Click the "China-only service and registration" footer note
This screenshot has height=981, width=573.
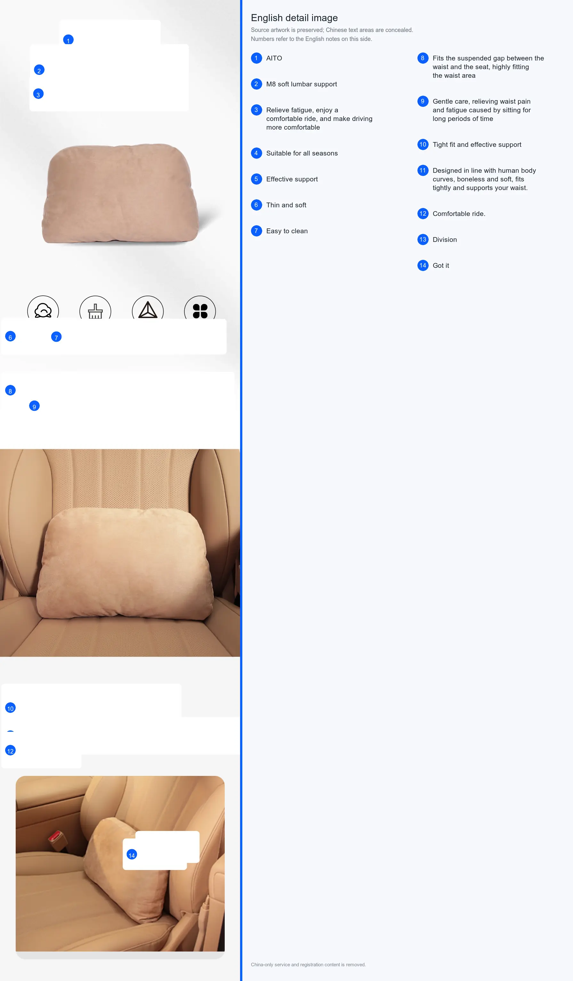pos(308,965)
